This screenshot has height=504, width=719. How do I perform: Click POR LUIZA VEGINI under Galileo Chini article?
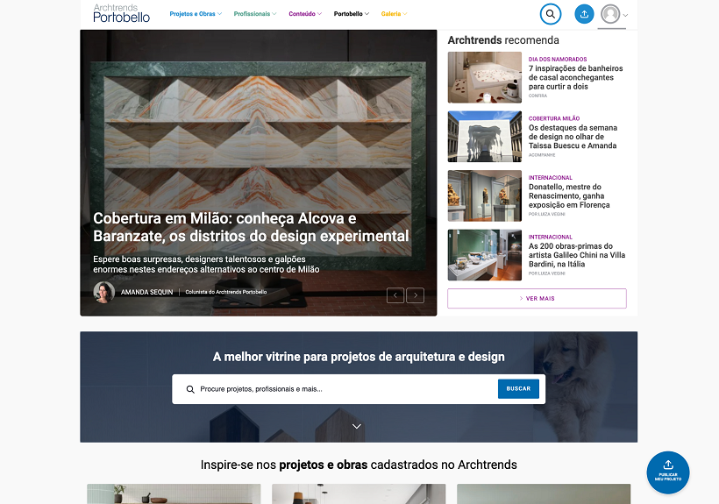coord(546,273)
